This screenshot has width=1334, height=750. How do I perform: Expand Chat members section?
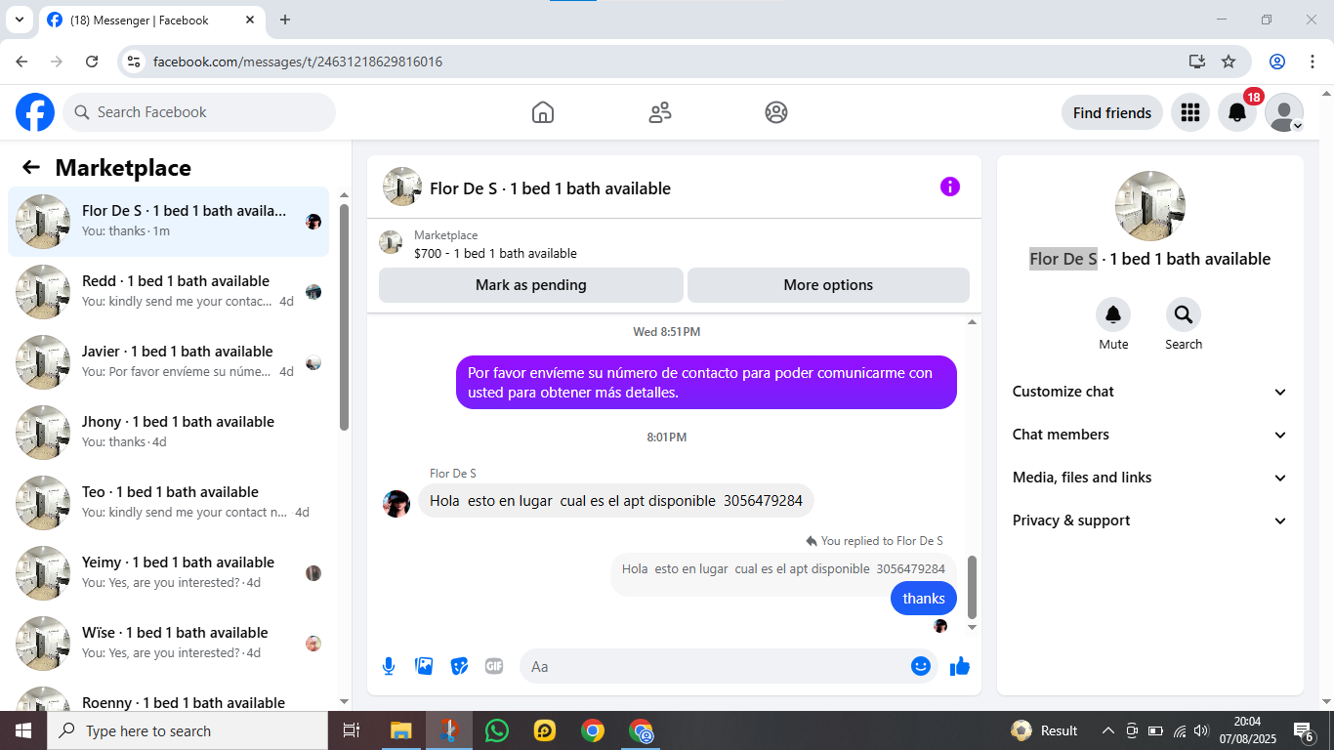tap(1150, 435)
